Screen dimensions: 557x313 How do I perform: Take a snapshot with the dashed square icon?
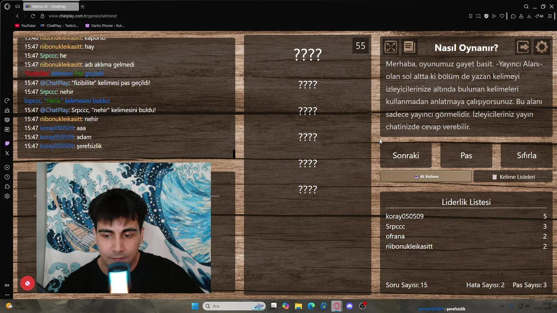478,16
